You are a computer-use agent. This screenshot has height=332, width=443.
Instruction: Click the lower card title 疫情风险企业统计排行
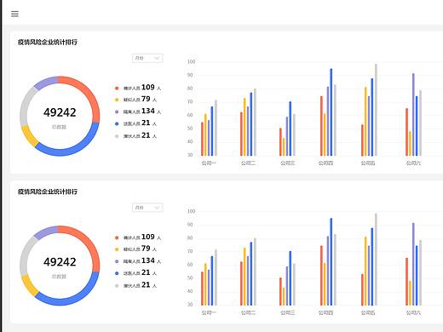[48, 192]
